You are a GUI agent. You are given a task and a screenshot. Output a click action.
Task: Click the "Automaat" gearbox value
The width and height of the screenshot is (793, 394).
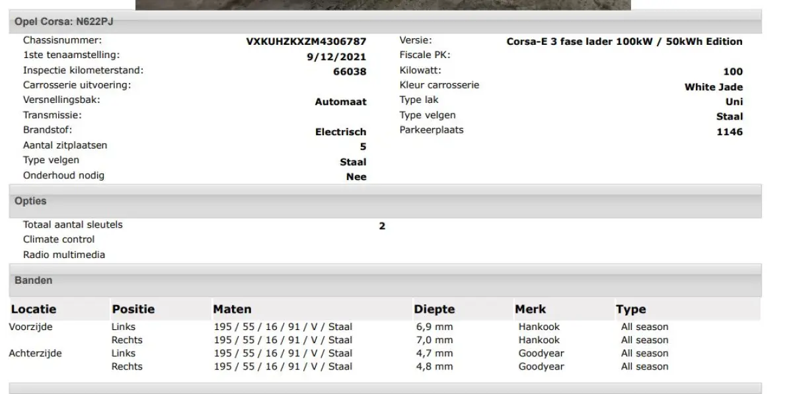pos(340,102)
